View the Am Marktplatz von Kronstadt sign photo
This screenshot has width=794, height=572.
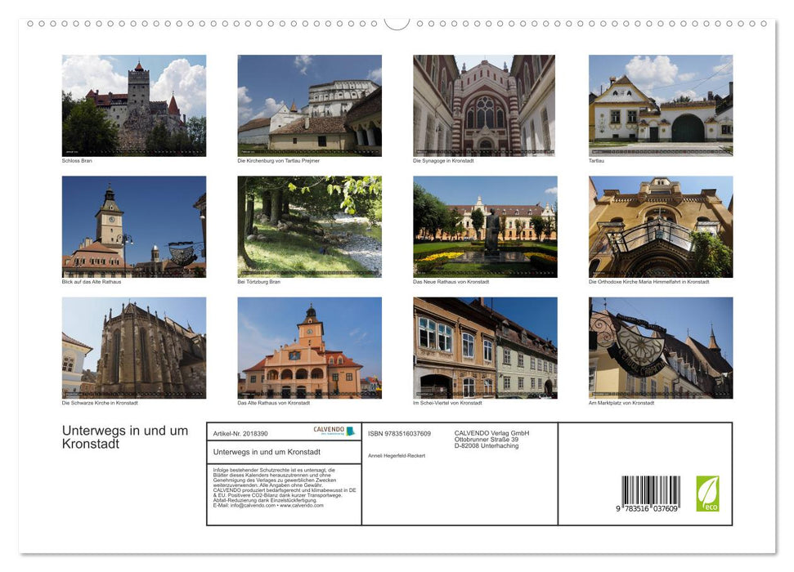pos(660,346)
